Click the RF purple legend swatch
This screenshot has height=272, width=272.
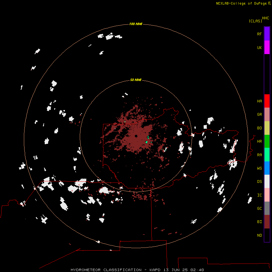click(x=267, y=34)
